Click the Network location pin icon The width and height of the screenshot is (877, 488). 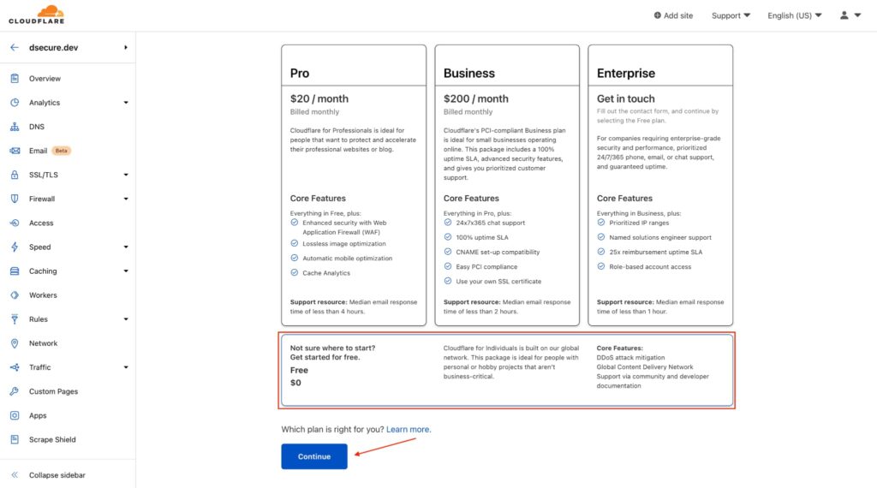15,342
